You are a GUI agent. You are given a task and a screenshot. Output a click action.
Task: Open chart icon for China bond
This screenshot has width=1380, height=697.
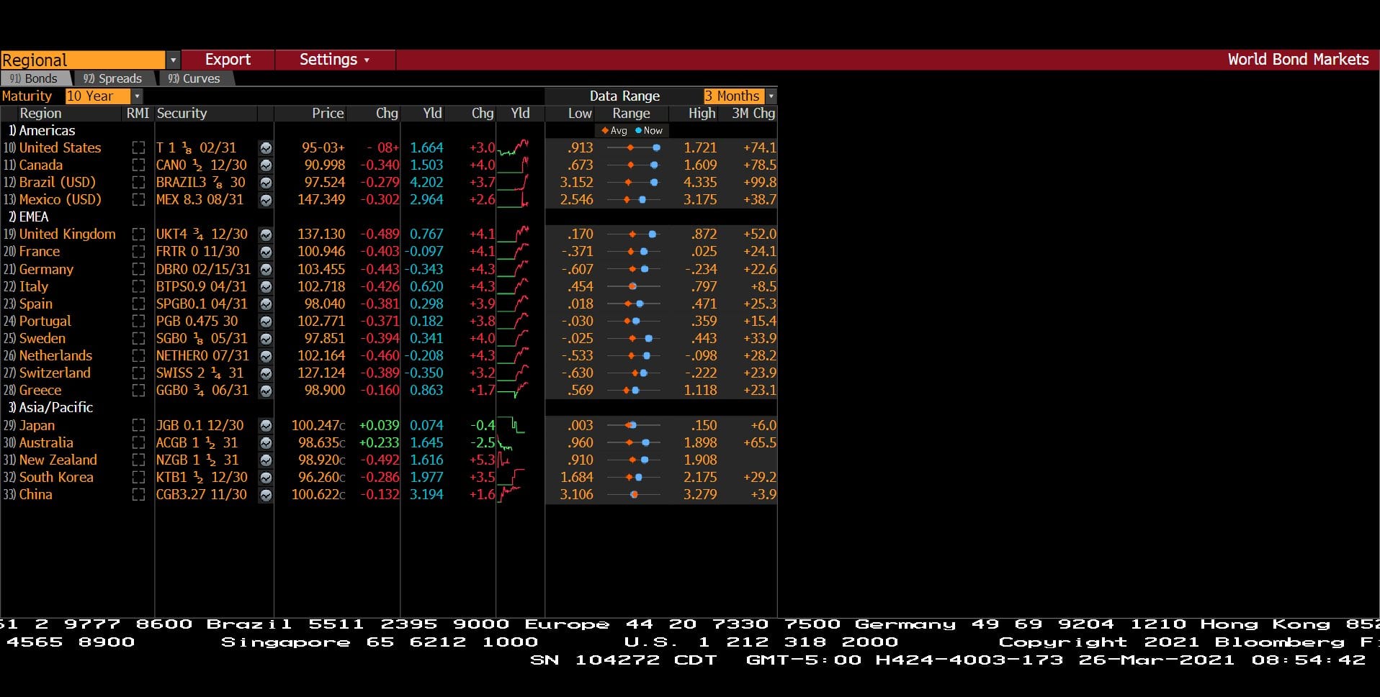(x=266, y=494)
